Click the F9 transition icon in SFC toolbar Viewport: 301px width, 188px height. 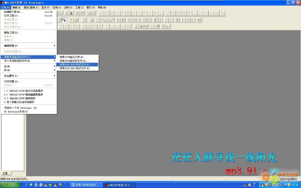pos(155,13)
